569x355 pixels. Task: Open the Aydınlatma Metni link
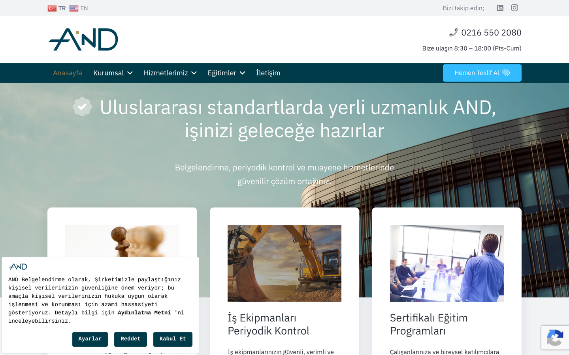pyautogui.click(x=144, y=313)
